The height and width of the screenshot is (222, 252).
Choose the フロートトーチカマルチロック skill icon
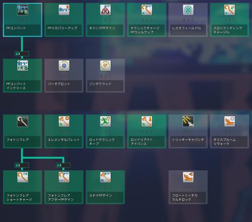point(188,177)
